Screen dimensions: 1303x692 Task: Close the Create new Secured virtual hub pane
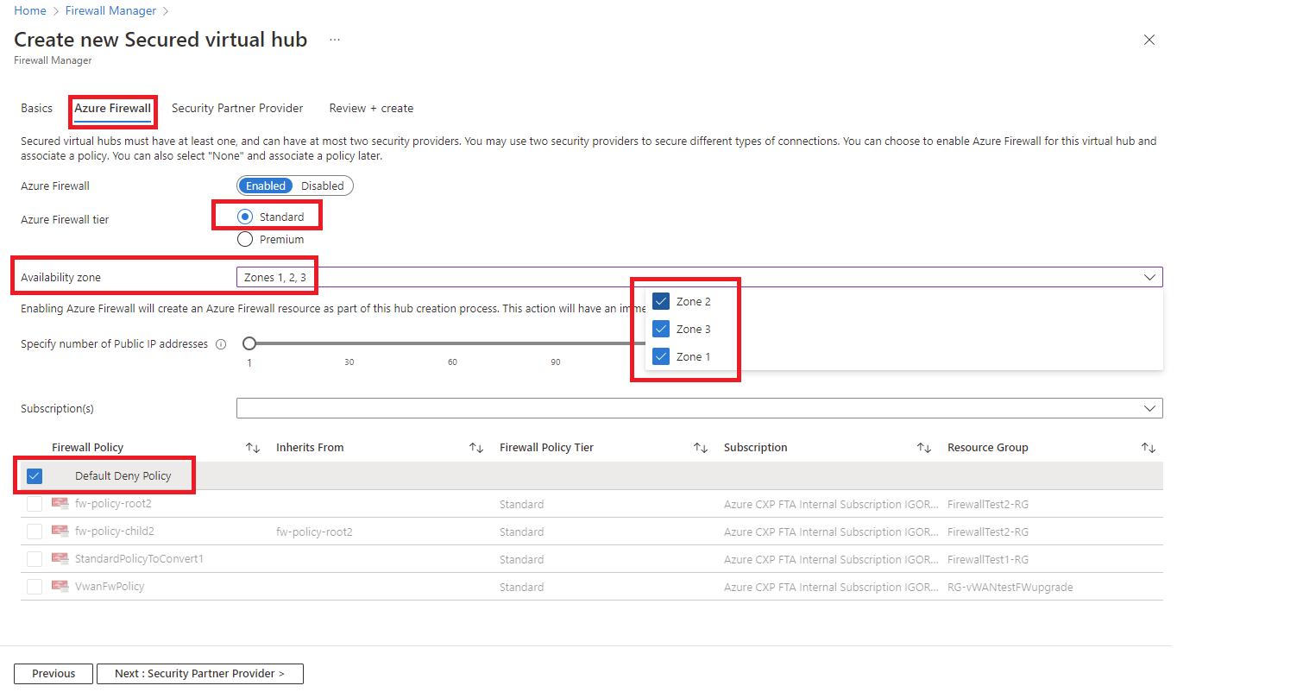click(1149, 40)
